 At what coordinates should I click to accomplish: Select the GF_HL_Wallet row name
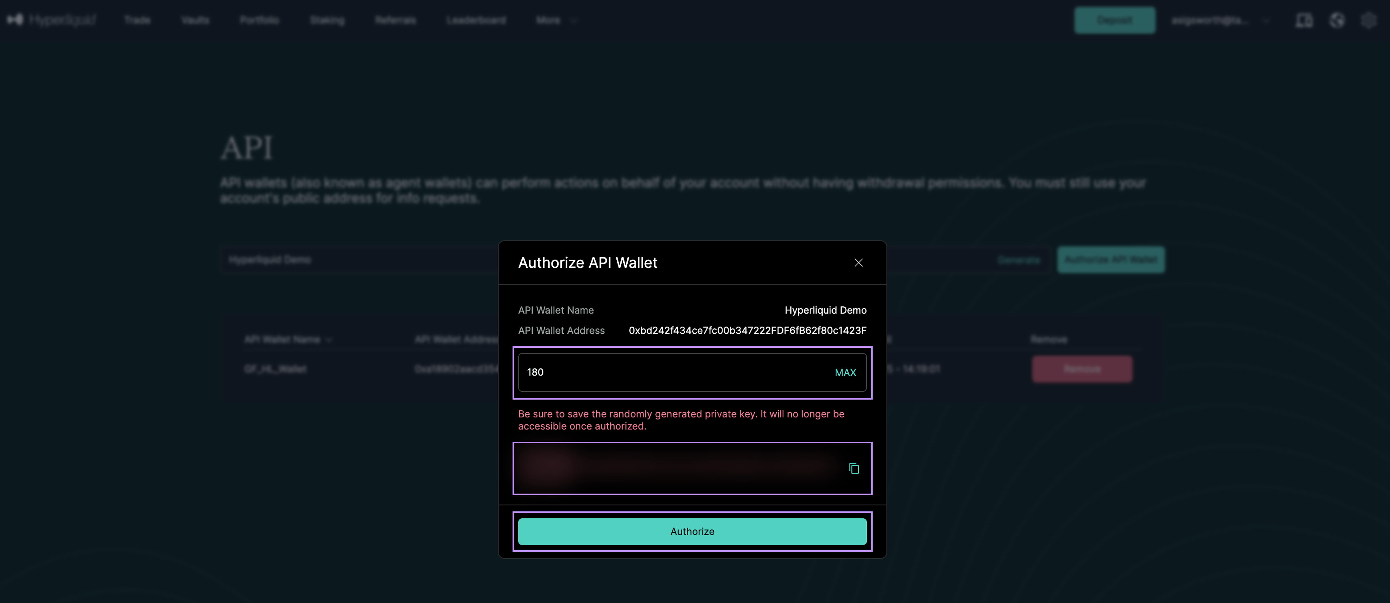click(275, 369)
